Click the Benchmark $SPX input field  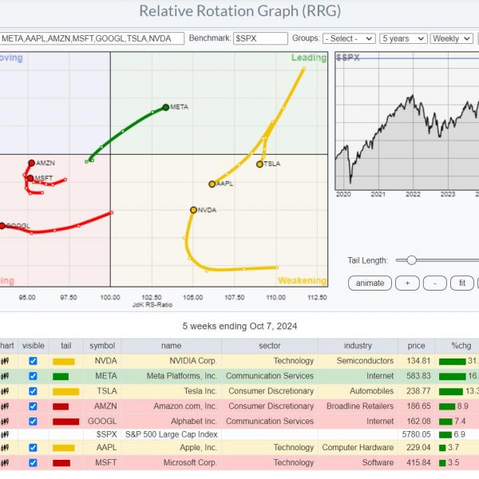[260, 38]
